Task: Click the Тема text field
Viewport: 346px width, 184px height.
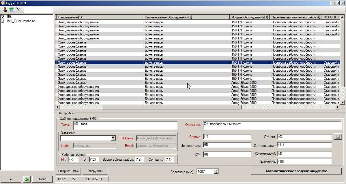Action: [125, 126]
